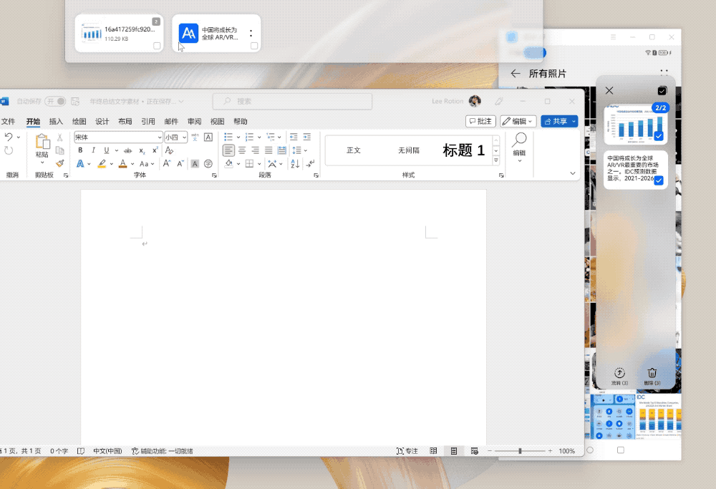This screenshot has width=716, height=489.
Task: Click the bulleted list icon
Action: (x=228, y=137)
